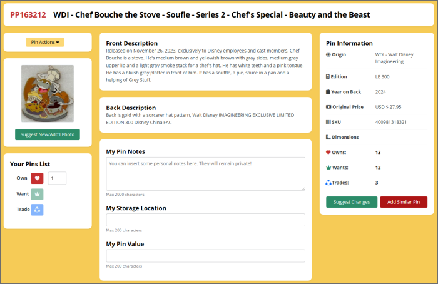
Task: Click the Wants crown icon
Action: [x=328, y=168]
